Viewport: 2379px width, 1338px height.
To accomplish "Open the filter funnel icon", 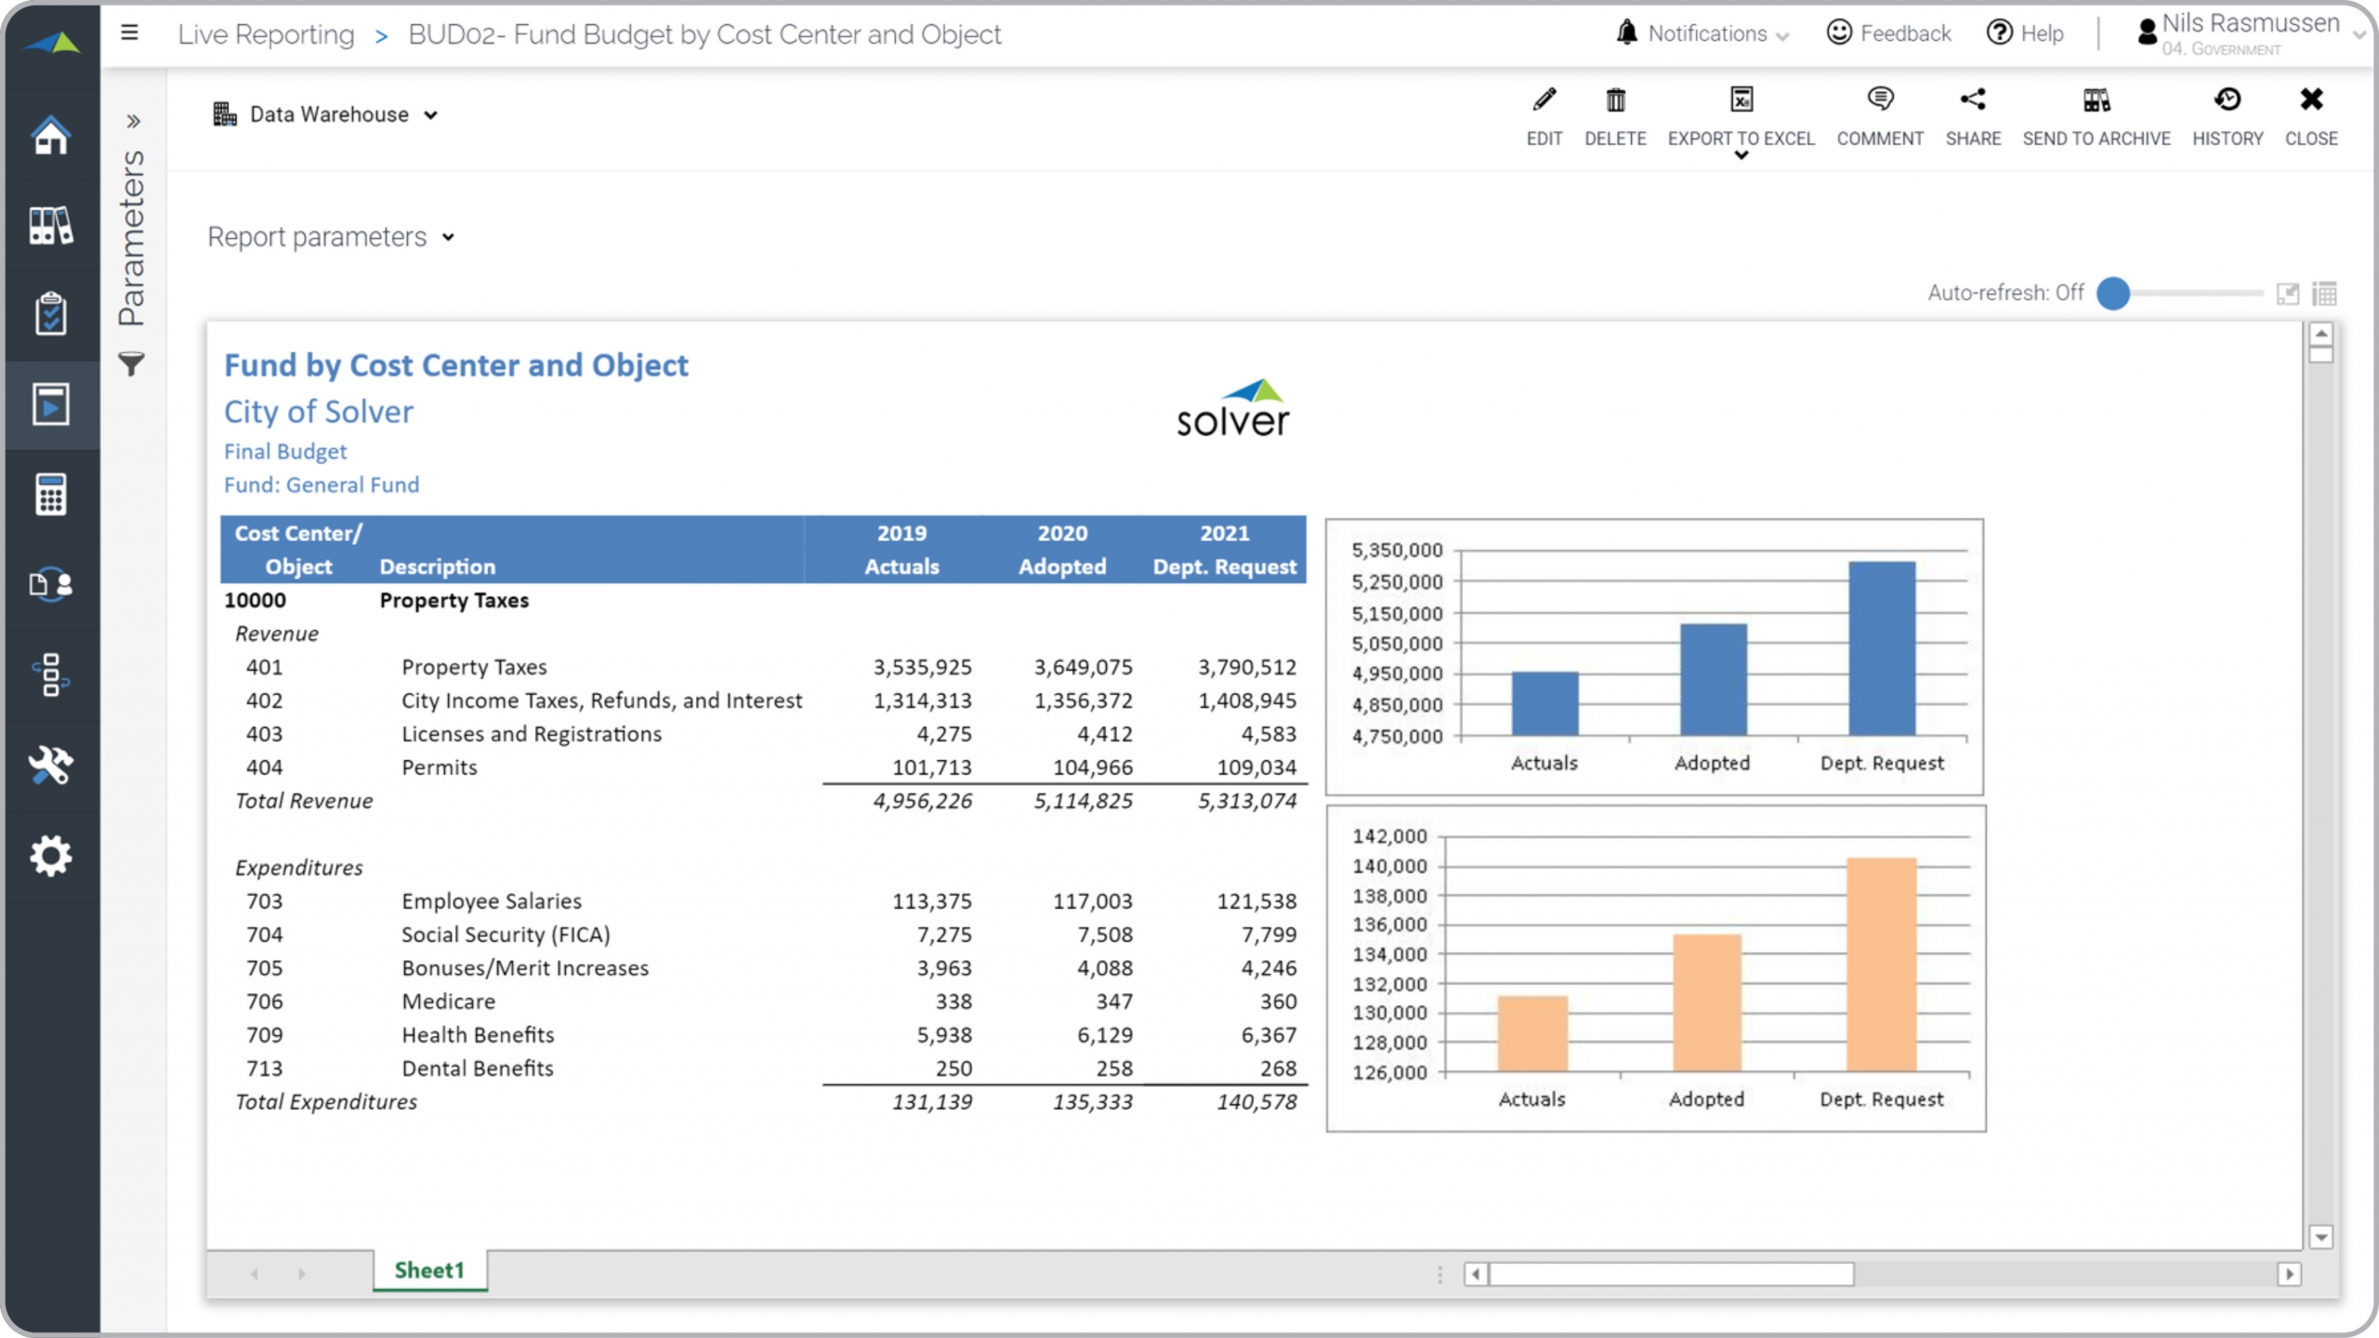I will coord(131,364).
